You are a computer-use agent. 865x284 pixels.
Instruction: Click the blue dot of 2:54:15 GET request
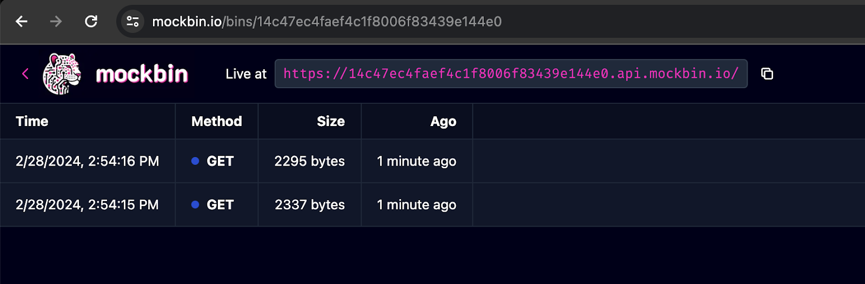(x=195, y=204)
